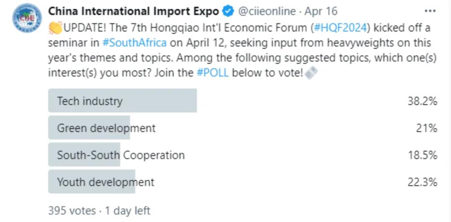Select the South-South Cooperation poll option
The image size is (451, 222).
[243, 155]
